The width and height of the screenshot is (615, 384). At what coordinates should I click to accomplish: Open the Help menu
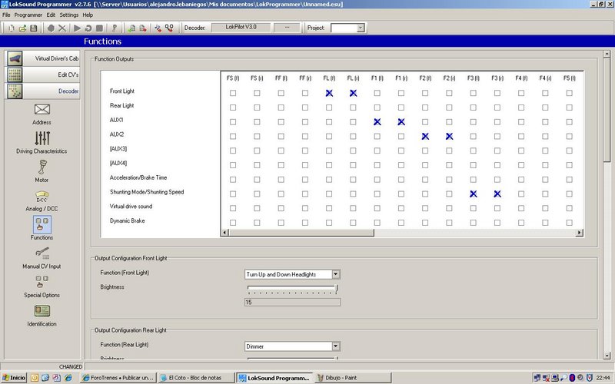click(x=88, y=15)
